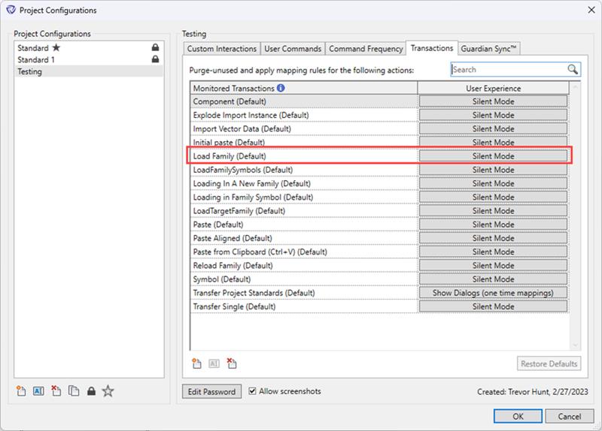Click the duplicate configuration icon
The height and width of the screenshot is (431, 602).
point(74,390)
